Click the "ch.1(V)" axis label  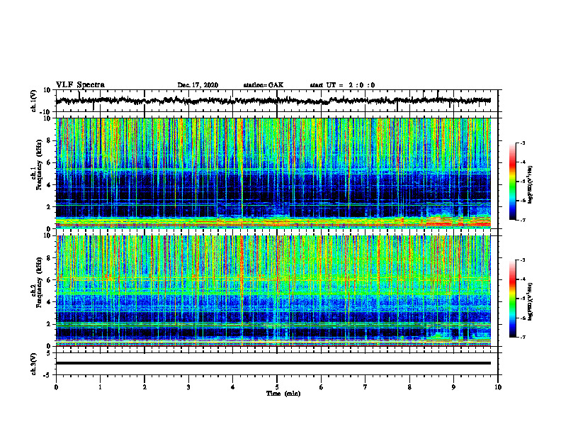[34, 101]
